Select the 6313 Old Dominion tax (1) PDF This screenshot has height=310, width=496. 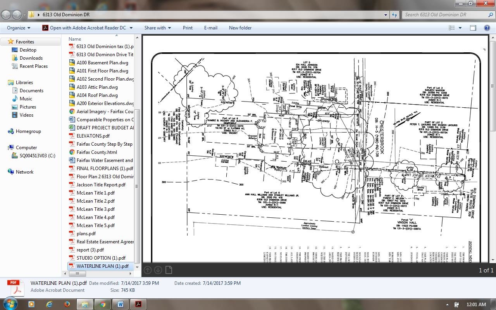pos(101,46)
